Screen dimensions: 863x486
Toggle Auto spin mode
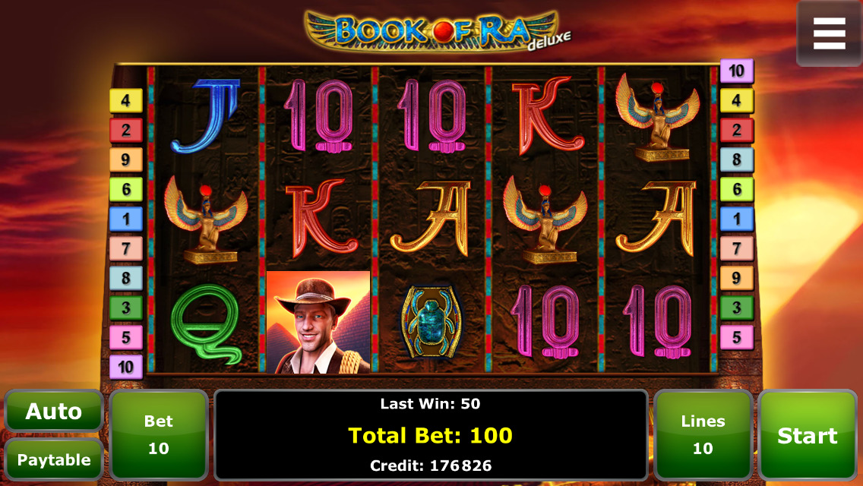(x=53, y=411)
